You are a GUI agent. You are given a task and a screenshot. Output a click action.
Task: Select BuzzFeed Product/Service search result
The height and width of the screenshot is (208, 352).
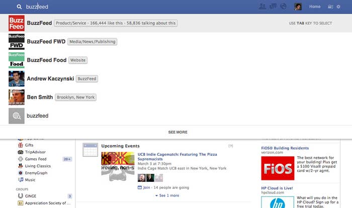pyautogui.click(x=176, y=23)
